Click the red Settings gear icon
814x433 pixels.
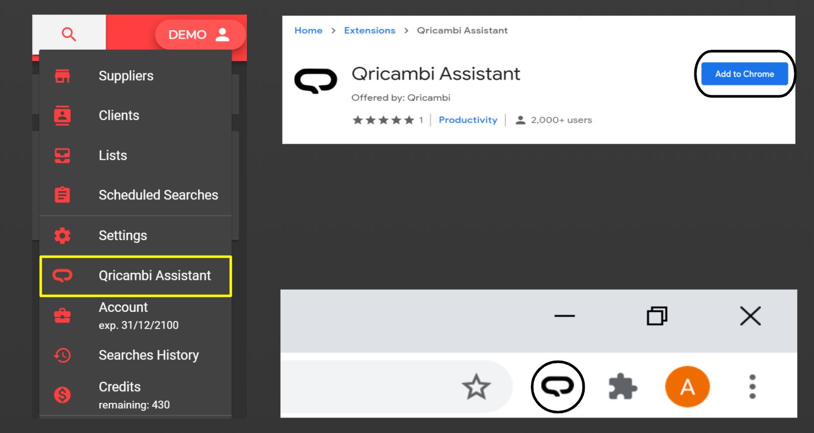point(62,236)
